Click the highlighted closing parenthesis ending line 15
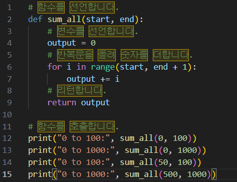The image size is (237, 182). click(x=214, y=174)
